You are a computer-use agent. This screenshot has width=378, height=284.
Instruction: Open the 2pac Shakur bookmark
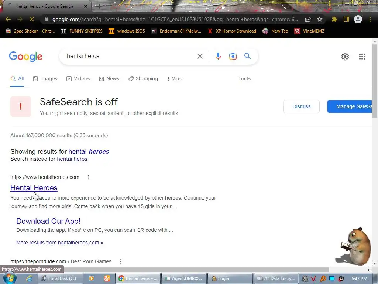point(30,31)
